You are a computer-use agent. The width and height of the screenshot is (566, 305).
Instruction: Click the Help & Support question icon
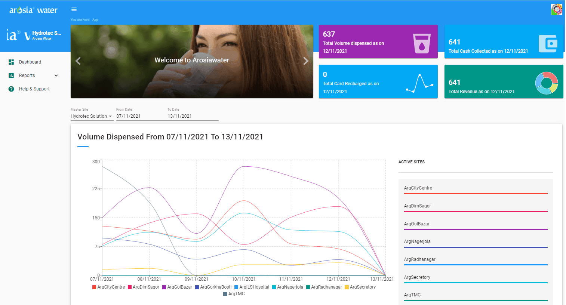[11, 89]
